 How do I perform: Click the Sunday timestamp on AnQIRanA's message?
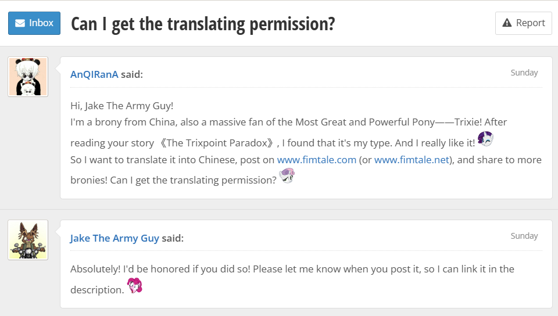click(524, 73)
